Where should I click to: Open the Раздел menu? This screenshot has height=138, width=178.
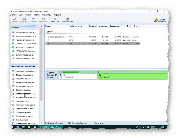(28, 15)
